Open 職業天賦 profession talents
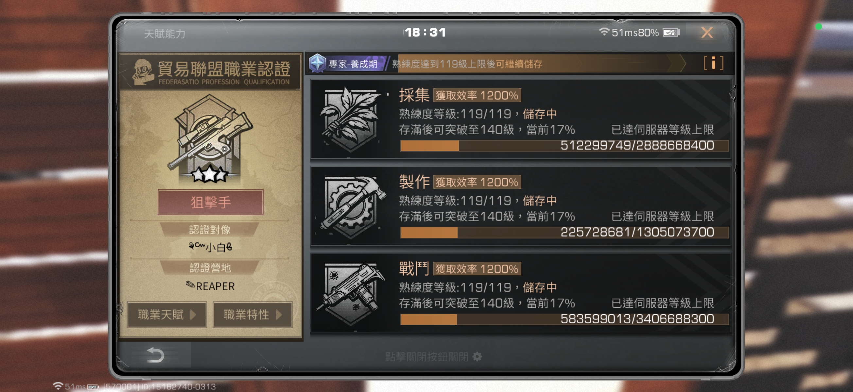The image size is (853, 392). coord(167,315)
